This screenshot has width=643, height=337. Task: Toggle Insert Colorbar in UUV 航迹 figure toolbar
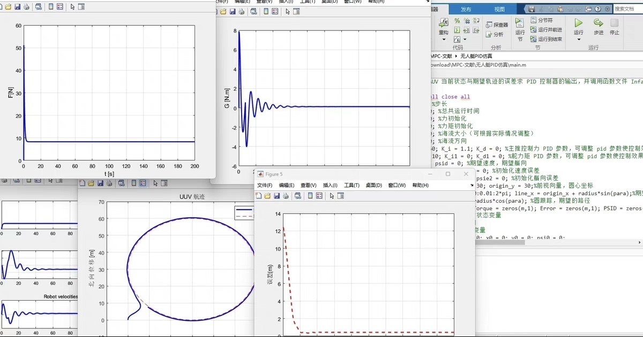coord(134,183)
